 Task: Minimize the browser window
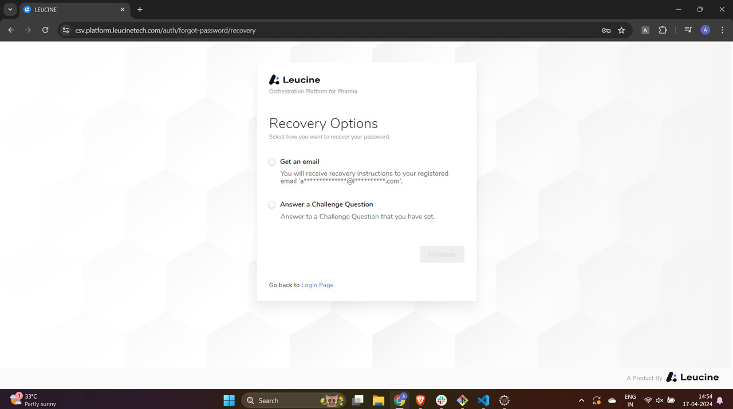click(x=679, y=10)
